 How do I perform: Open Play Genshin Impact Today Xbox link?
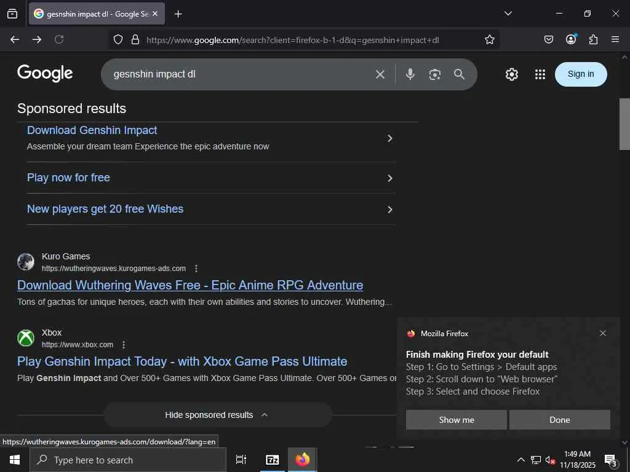[182, 361]
